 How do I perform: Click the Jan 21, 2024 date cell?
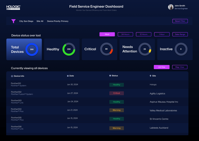72,110
